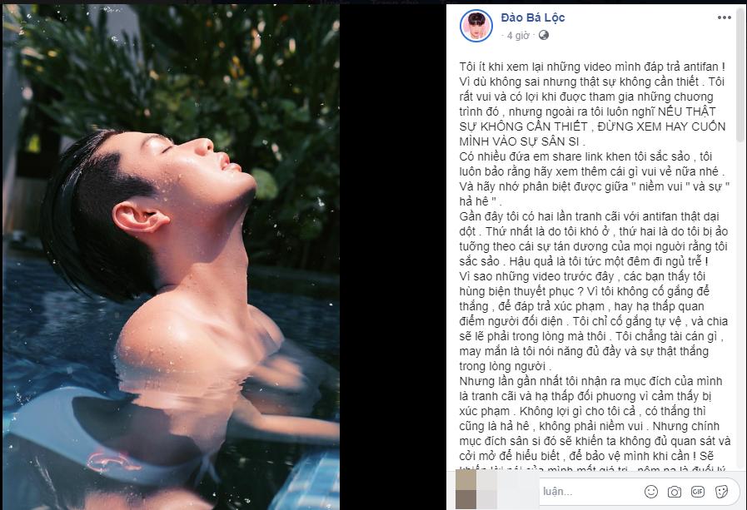Click the black backdrop beside the photo
This screenshot has width=747, height=510.
[393, 257]
